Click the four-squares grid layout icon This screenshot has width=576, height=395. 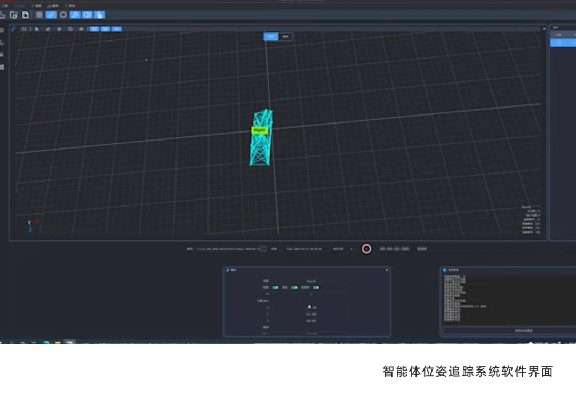[39, 14]
